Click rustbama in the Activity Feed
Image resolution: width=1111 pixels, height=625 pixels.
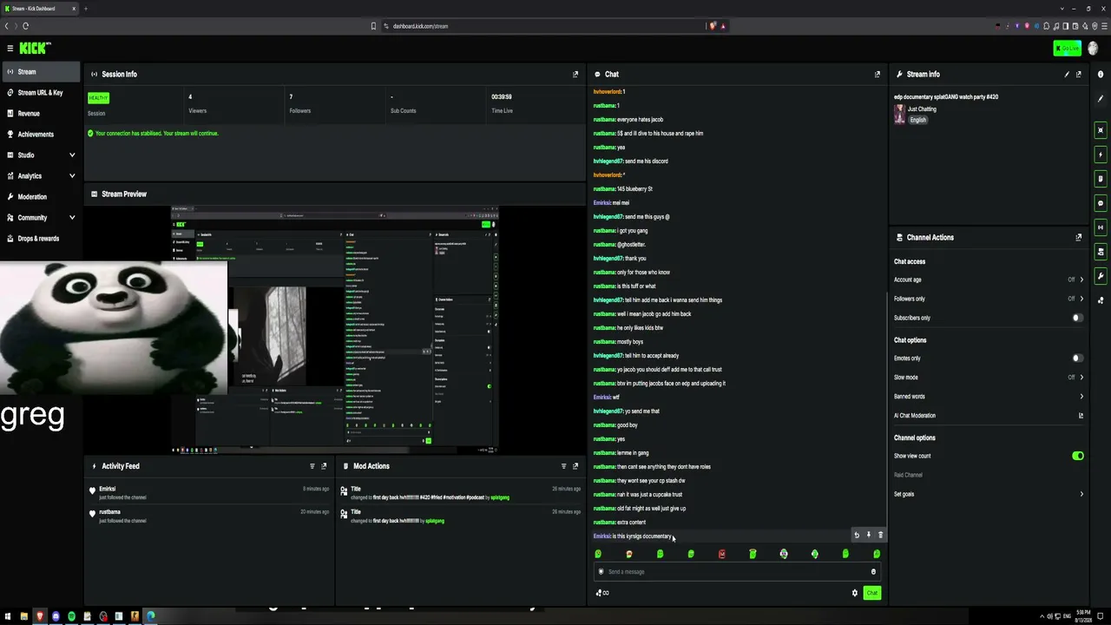pyautogui.click(x=109, y=512)
